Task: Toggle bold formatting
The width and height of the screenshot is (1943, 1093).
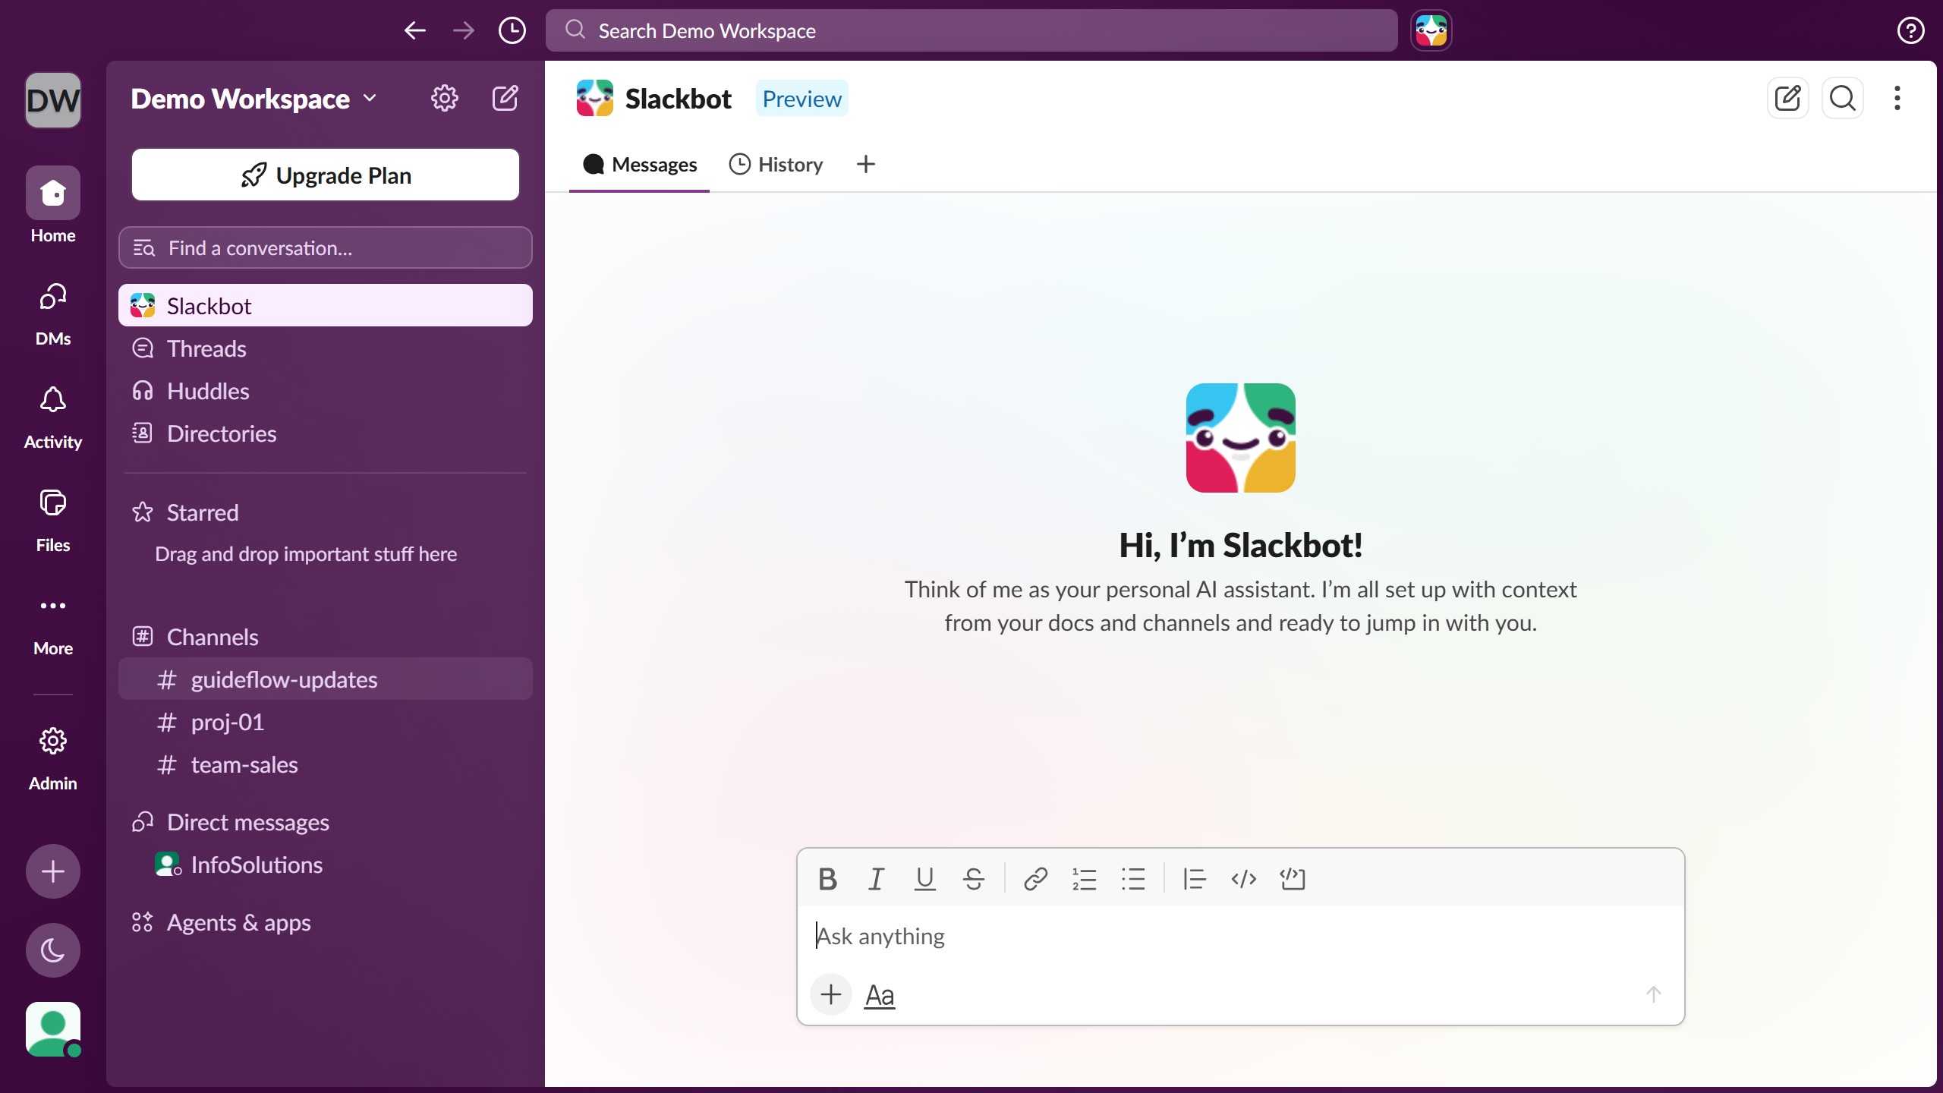Action: click(x=827, y=879)
